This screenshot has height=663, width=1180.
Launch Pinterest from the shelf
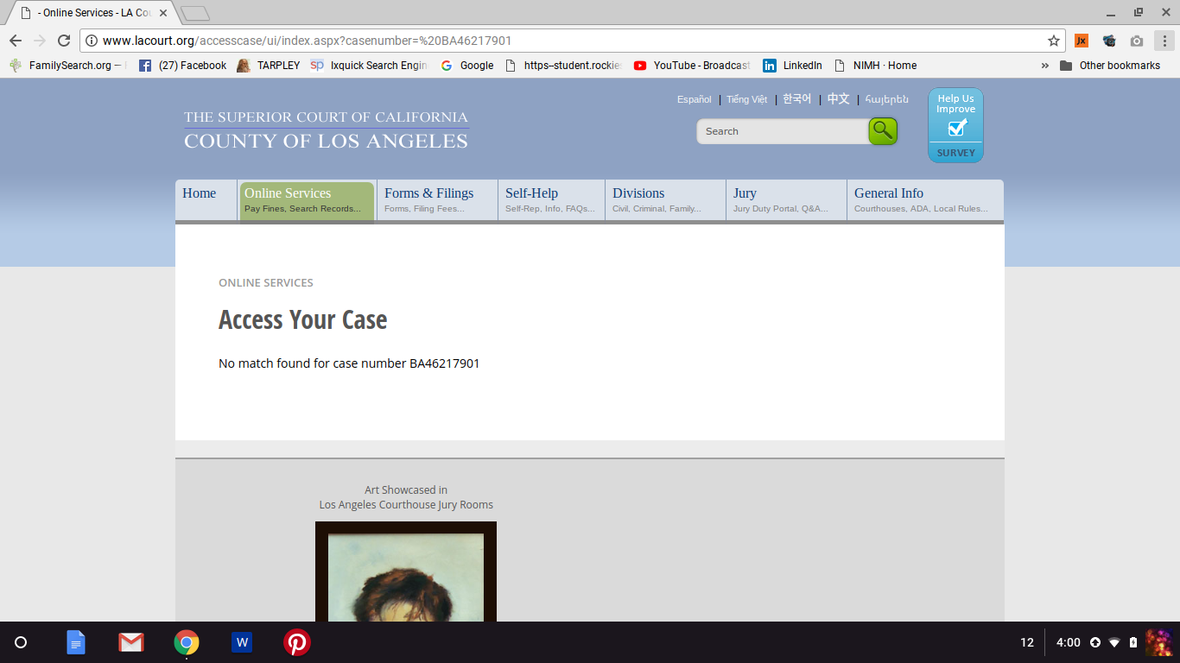(x=297, y=642)
